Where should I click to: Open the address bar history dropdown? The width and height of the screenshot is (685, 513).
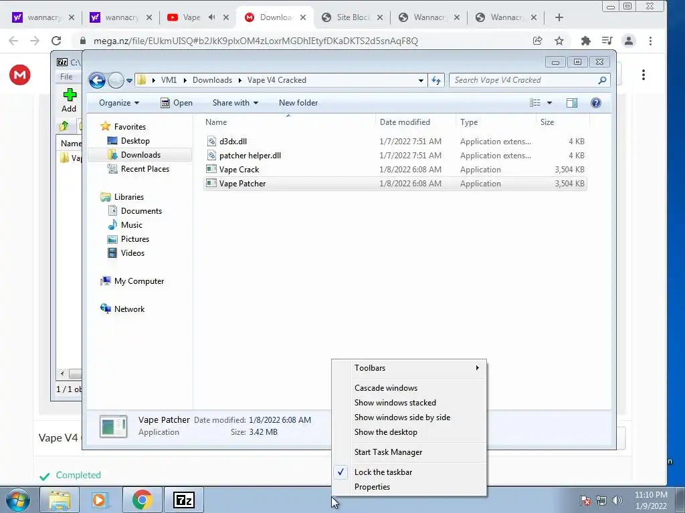[421, 81]
